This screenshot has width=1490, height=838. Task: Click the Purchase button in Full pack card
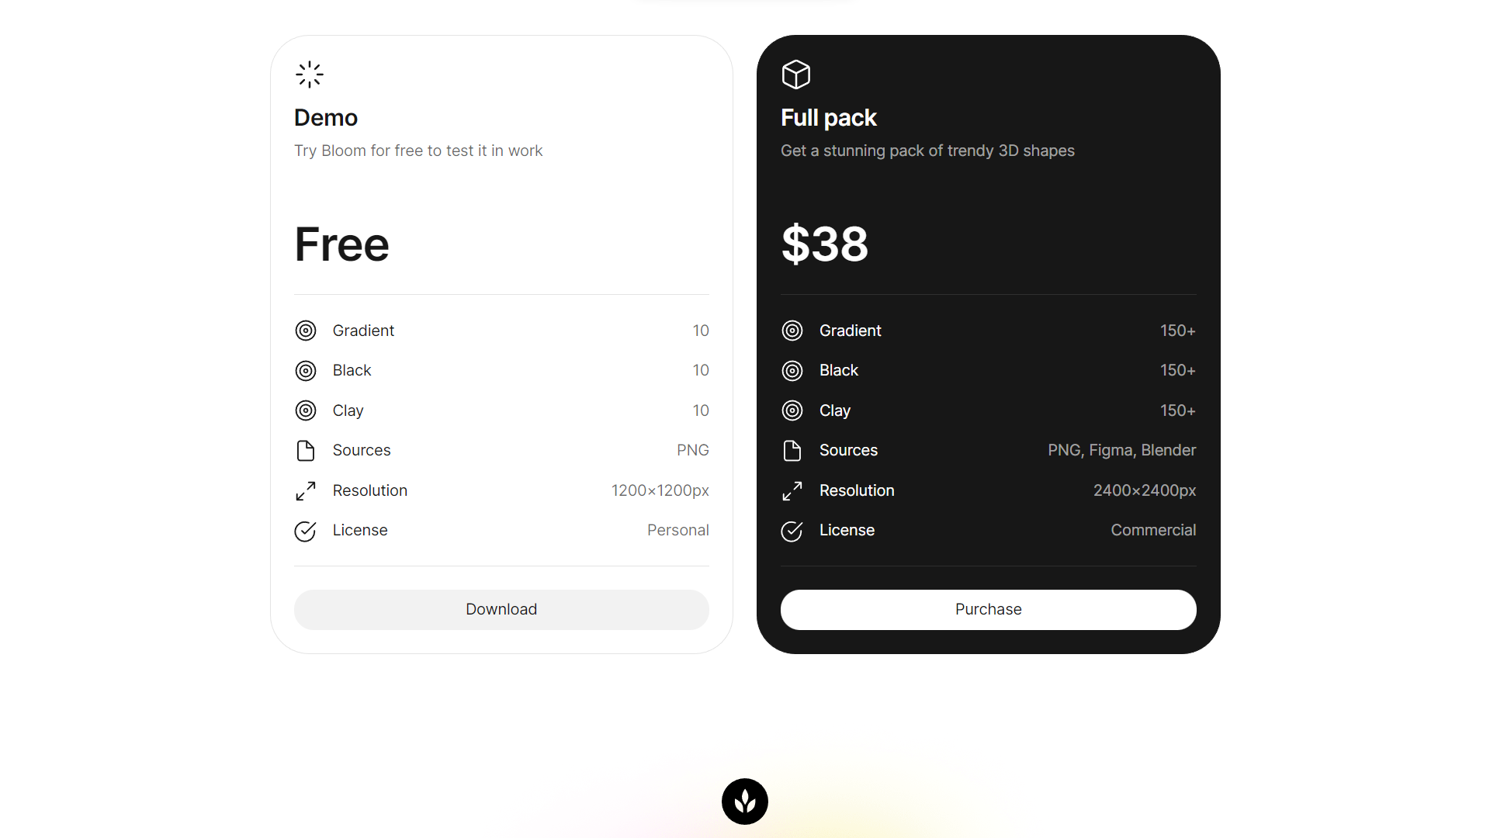pos(988,610)
